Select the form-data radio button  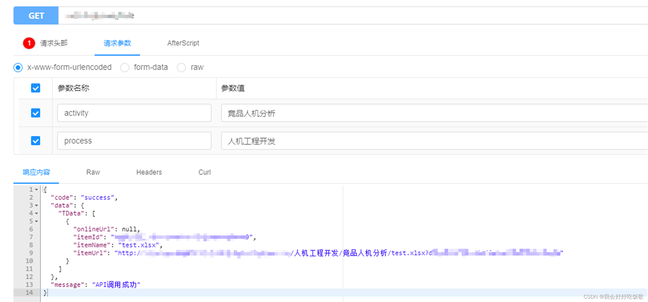(125, 67)
